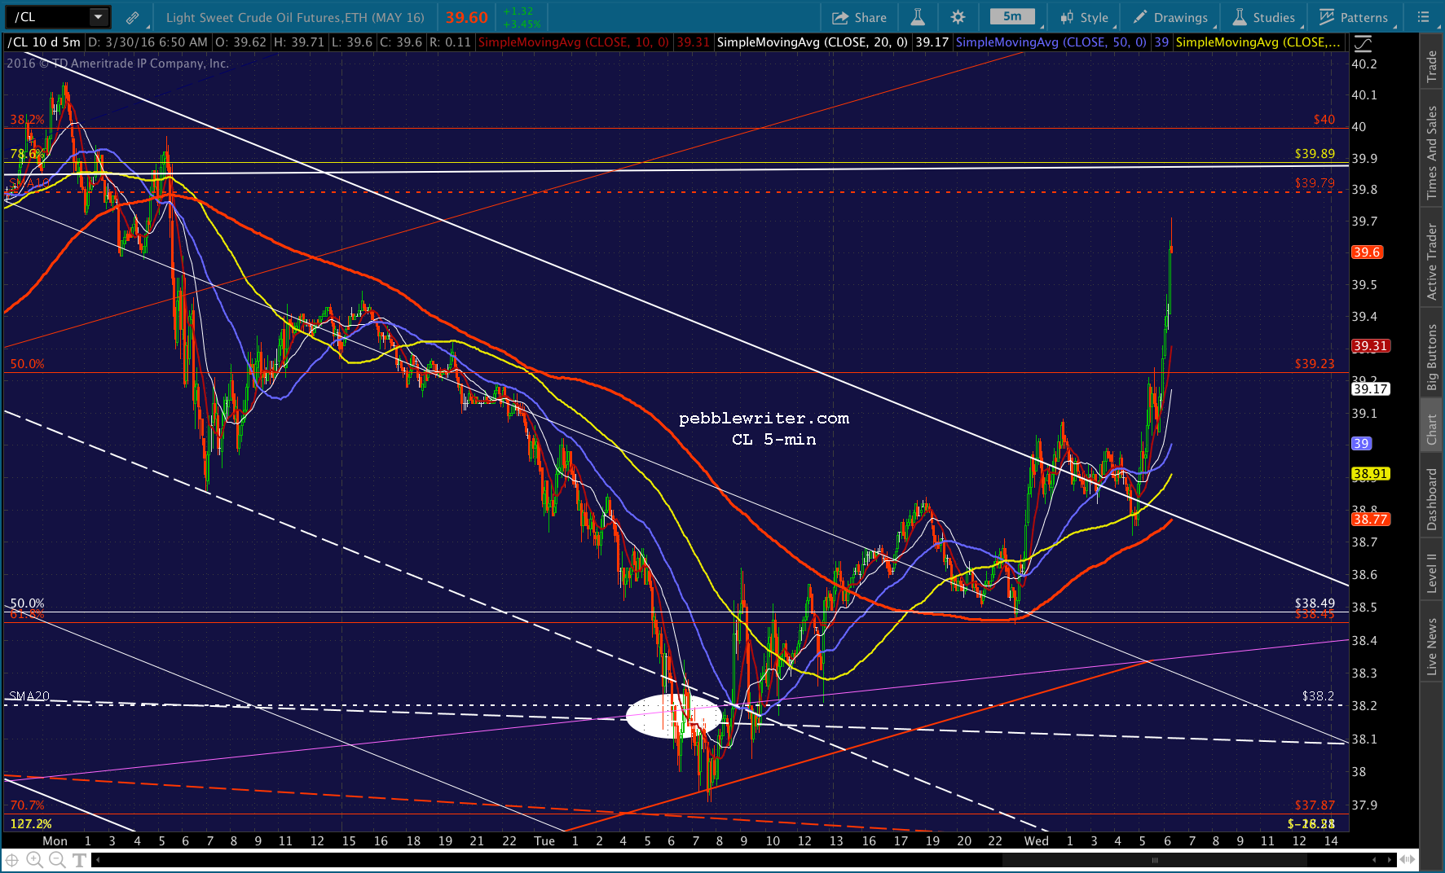Click the 38.77 SMA price bubble
The width and height of the screenshot is (1445, 873).
tap(1371, 520)
